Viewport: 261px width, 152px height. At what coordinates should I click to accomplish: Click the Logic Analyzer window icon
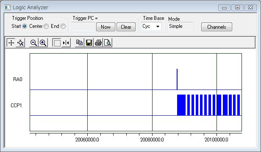(7, 8)
